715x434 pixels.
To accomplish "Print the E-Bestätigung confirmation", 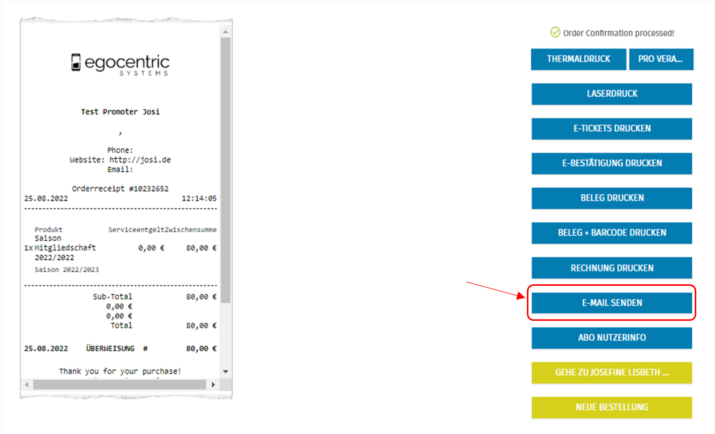I will [612, 163].
